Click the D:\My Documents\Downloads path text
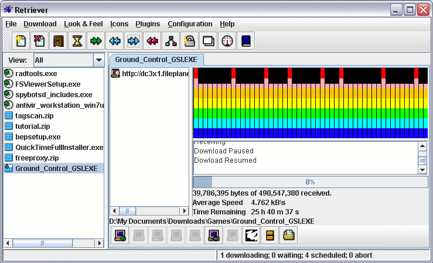This screenshot has height=263, width=433. 212,221
